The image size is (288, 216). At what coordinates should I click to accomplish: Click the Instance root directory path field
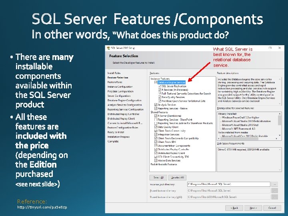(229, 184)
